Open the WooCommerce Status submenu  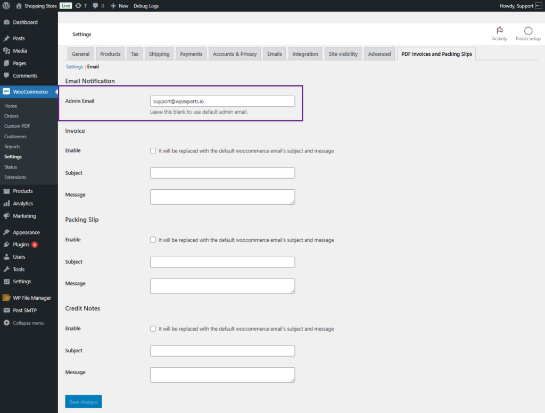pos(11,167)
